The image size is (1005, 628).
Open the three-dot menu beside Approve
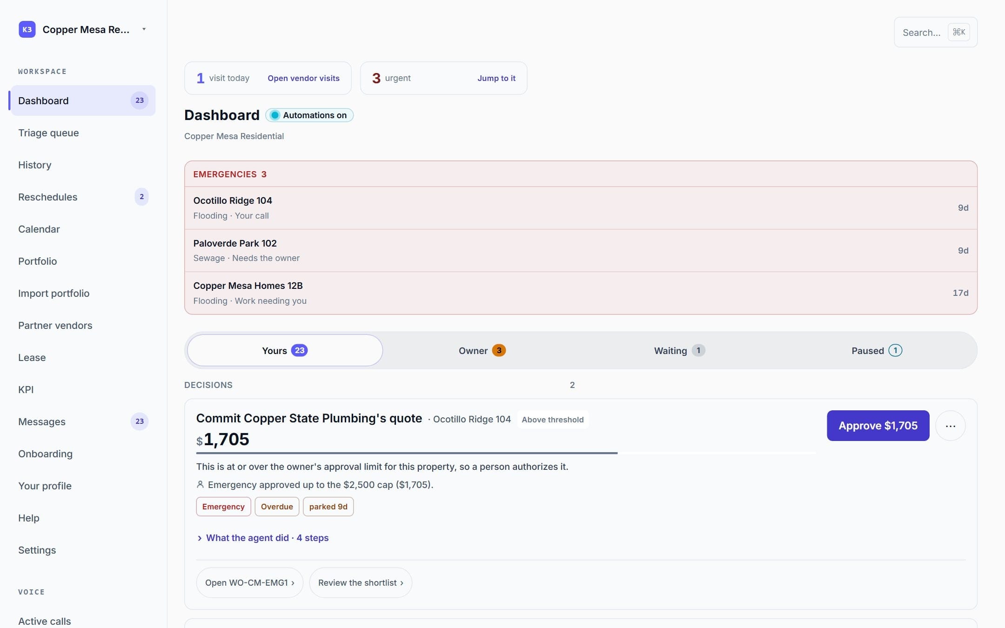(x=950, y=426)
